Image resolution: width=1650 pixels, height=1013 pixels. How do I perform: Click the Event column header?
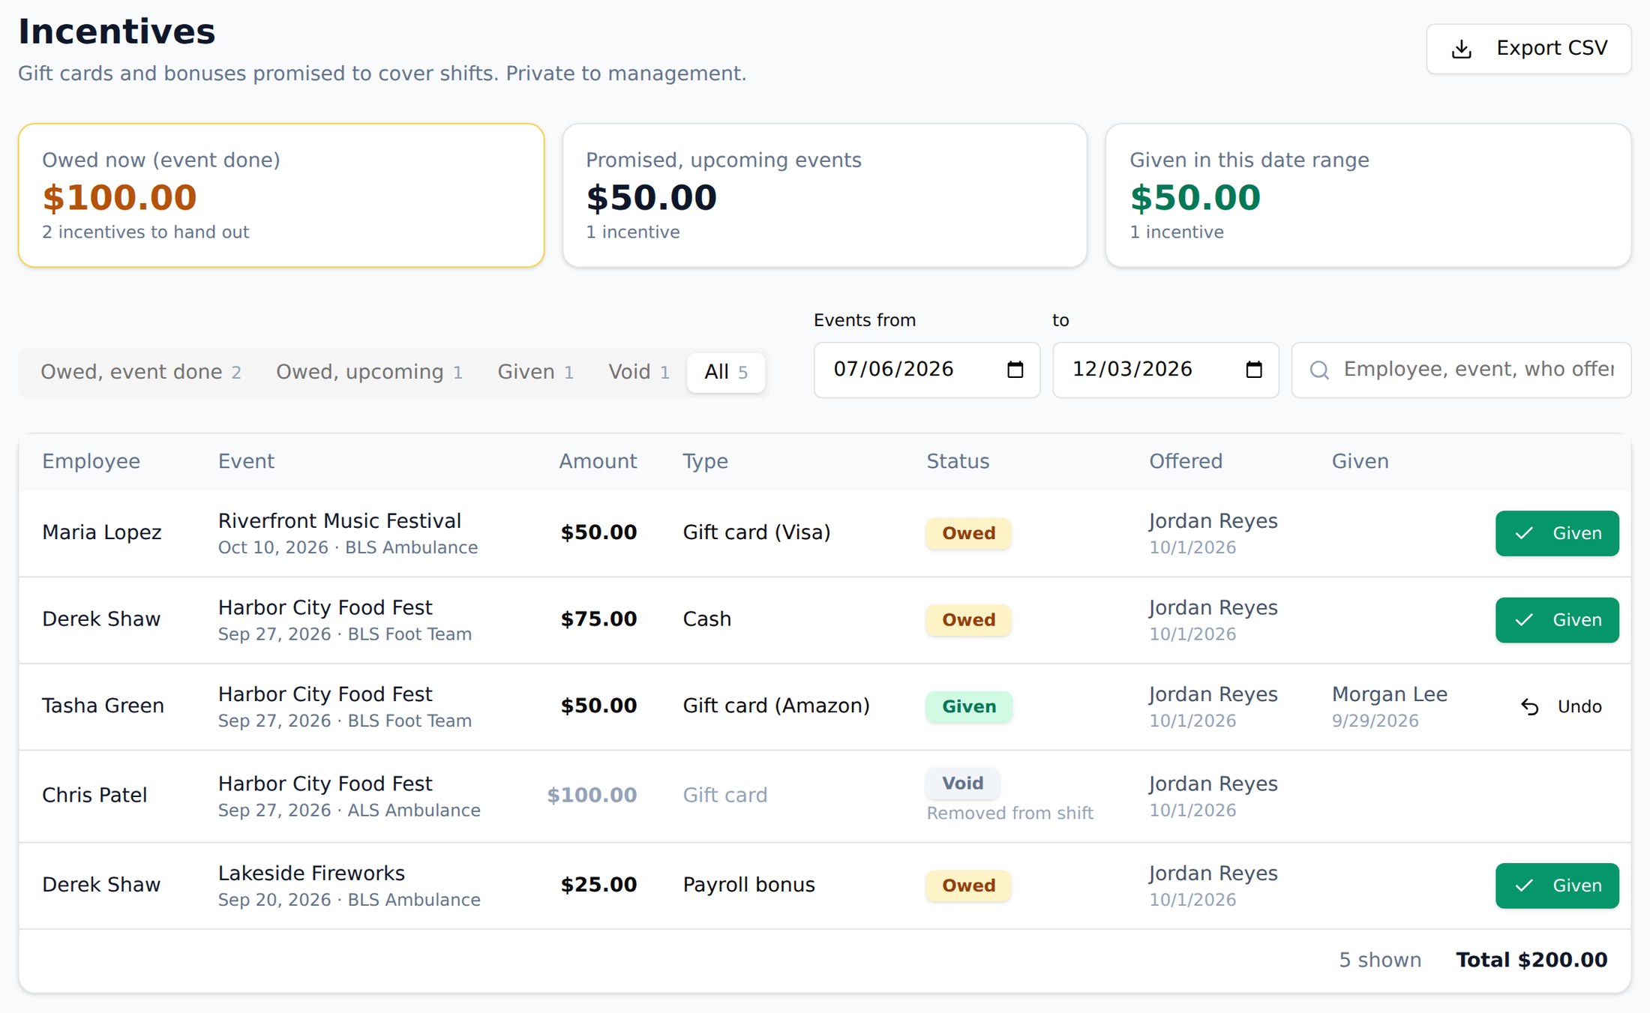[x=246, y=461]
